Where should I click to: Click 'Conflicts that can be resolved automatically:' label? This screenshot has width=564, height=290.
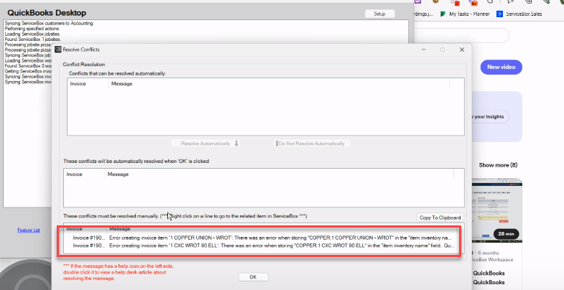click(x=117, y=73)
